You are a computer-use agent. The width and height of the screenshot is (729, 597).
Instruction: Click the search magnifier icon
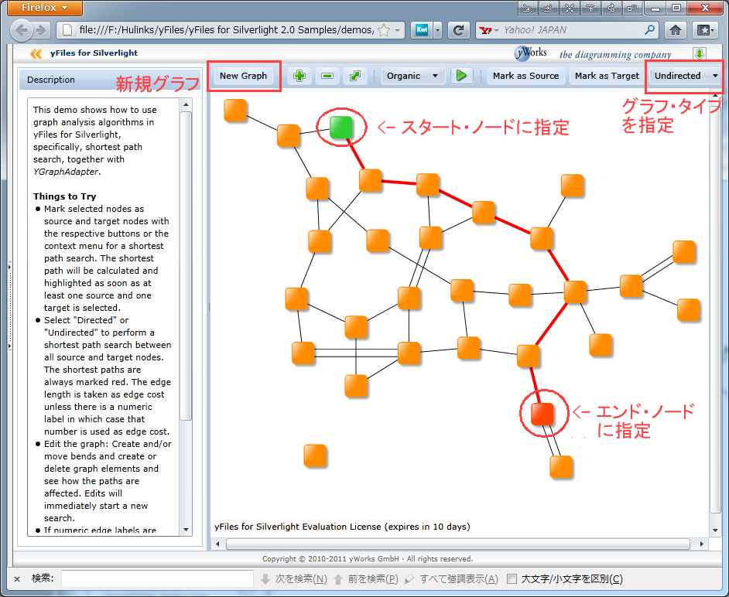tap(650, 30)
